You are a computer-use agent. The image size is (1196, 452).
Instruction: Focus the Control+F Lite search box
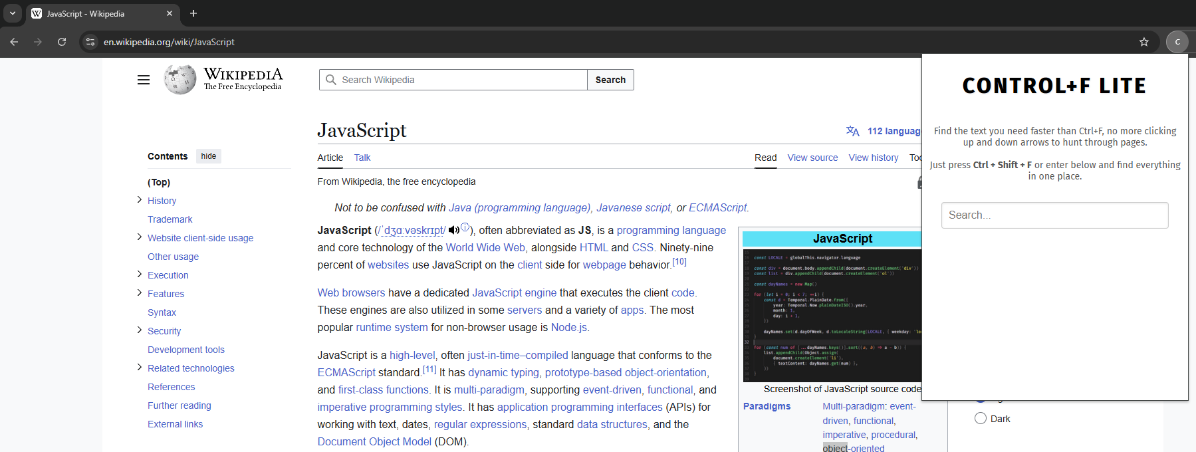[1054, 215]
